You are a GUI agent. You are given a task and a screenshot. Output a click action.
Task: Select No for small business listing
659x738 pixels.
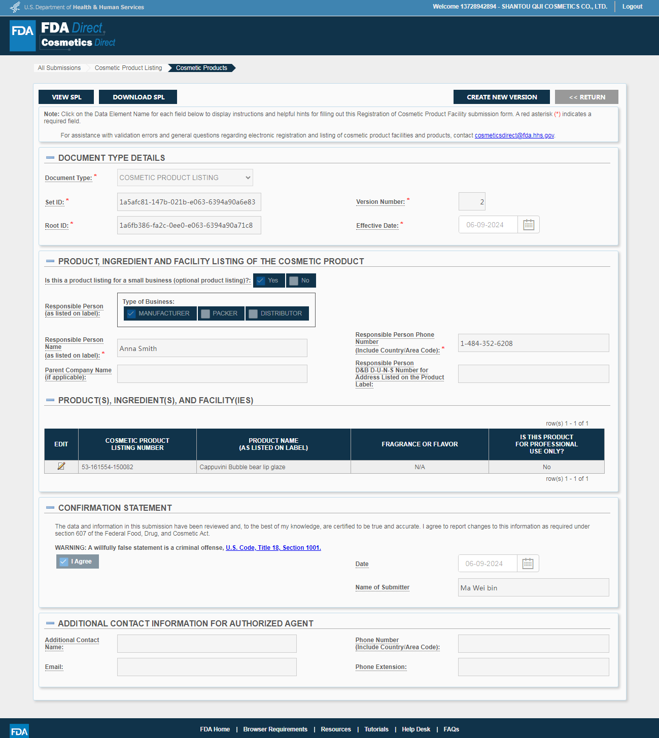coord(294,280)
